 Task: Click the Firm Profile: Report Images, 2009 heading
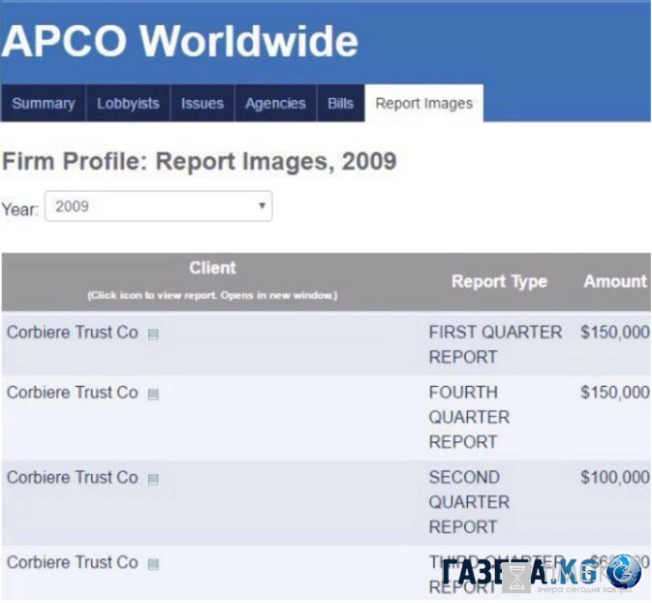point(200,161)
